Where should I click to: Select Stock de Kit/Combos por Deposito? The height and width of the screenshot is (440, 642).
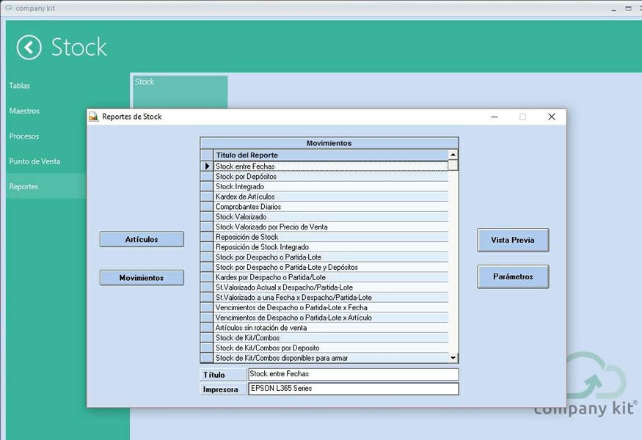[x=331, y=348]
